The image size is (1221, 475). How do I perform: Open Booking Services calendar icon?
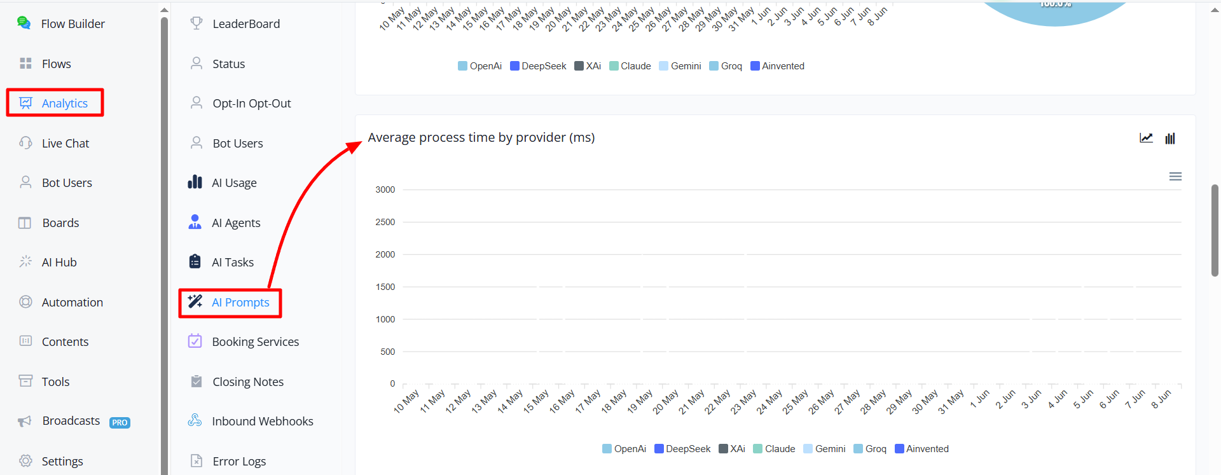point(195,341)
